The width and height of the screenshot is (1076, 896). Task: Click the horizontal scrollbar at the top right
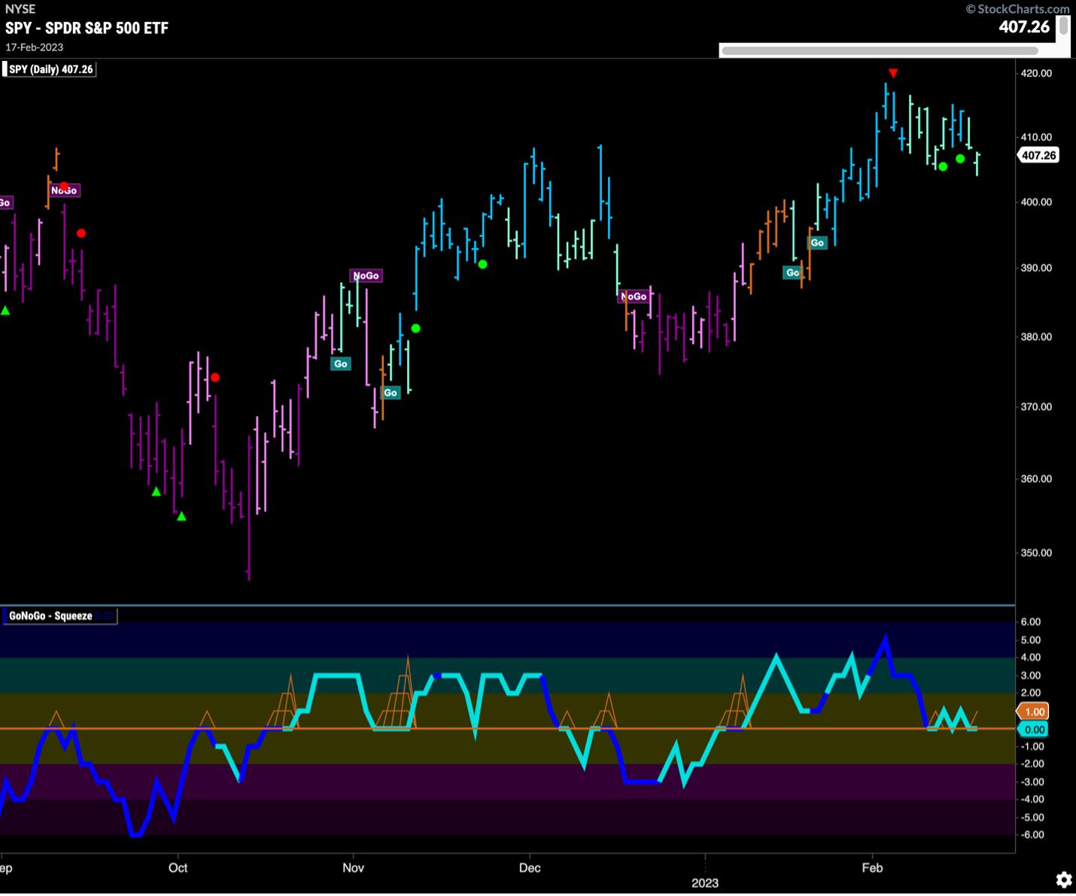click(x=878, y=51)
